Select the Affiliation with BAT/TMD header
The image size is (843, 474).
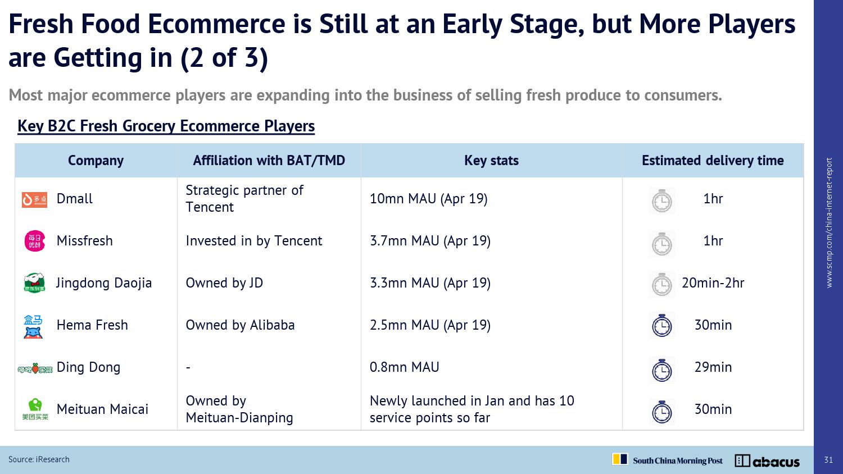269,161
